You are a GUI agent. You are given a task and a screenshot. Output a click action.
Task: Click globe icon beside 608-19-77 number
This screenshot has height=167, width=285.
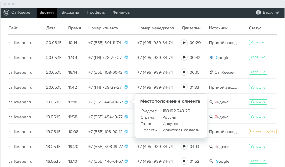coord(126,147)
